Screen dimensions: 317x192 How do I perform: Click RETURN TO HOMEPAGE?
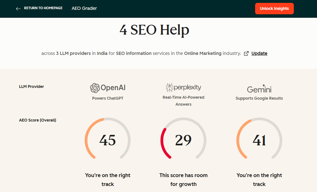[x=43, y=8]
